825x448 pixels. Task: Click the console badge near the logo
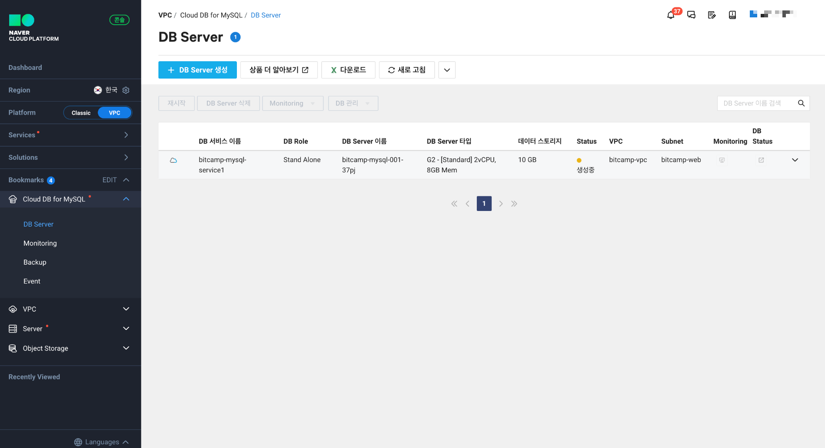tap(119, 20)
